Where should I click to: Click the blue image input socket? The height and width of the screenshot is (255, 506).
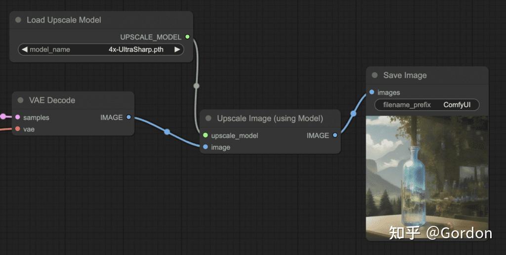pyautogui.click(x=206, y=147)
